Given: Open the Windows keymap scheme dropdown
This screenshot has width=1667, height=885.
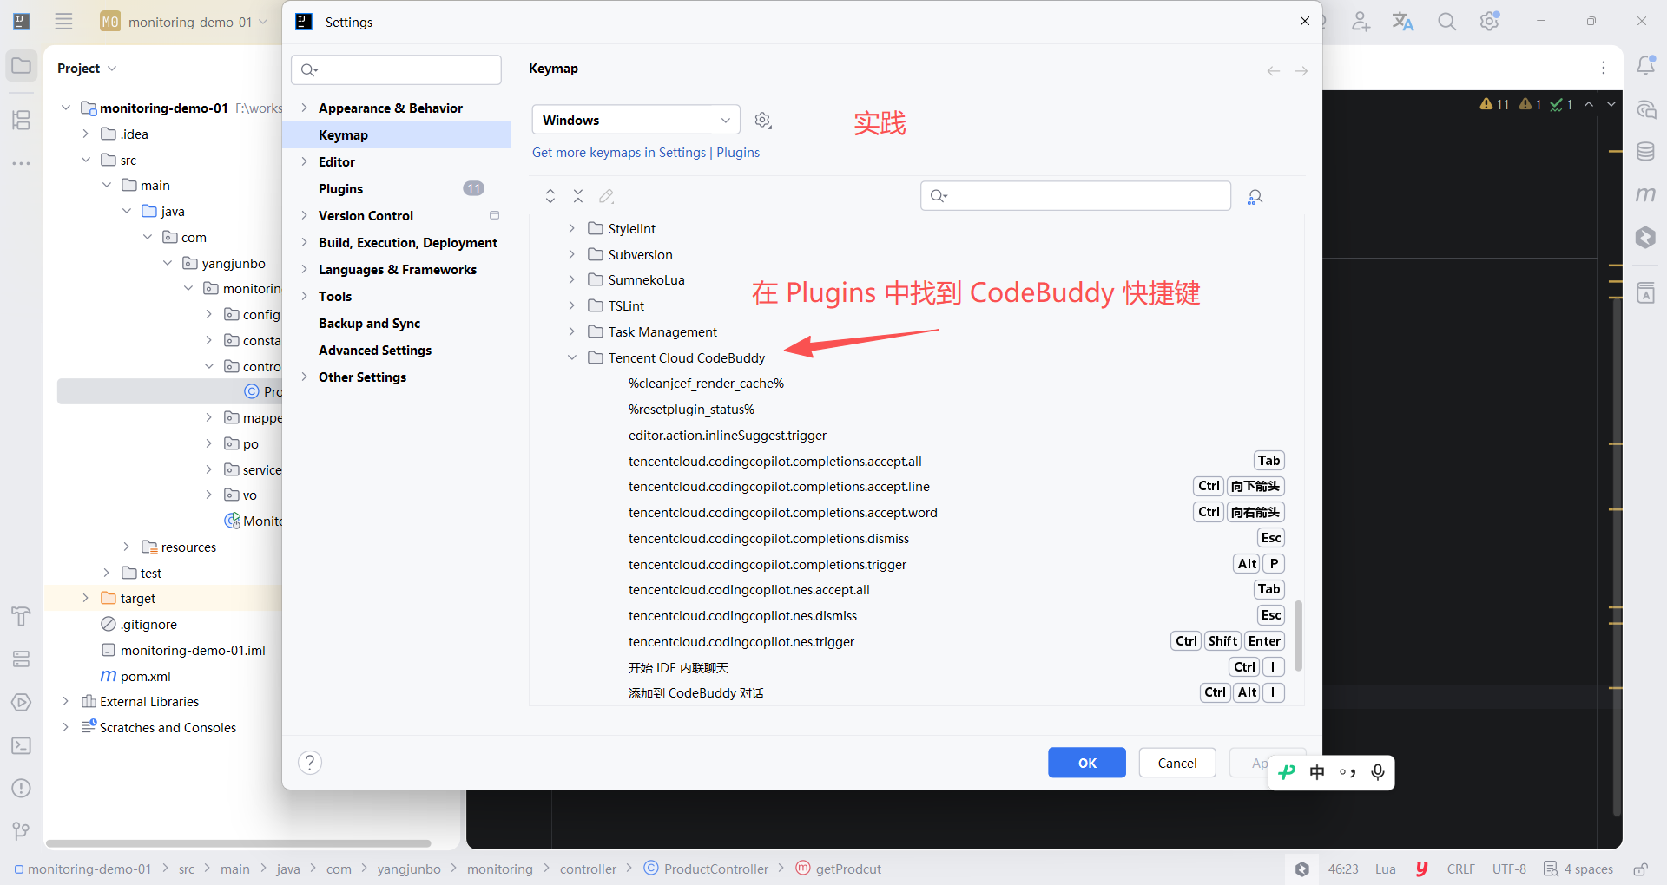Looking at the screenshot, I should (636, 120).
